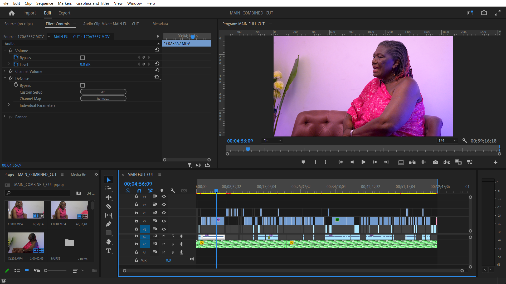This screenshot has width=506, height=284.
Task: Toggle Snap in Timeline magnet icon
Action: pyautogui.click(x=139, y=191)
